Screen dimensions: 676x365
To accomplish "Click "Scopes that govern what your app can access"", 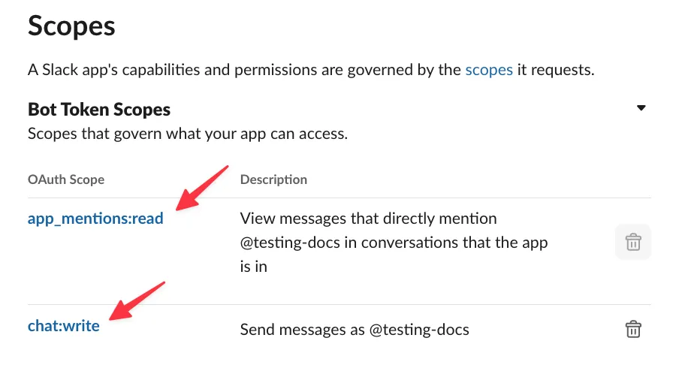I will pyautogui.click(x=188, y=134).
